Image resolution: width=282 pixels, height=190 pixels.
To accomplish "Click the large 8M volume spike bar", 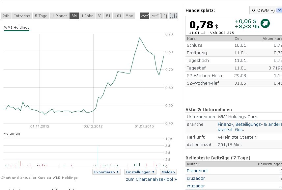I will tap(98, 156).
